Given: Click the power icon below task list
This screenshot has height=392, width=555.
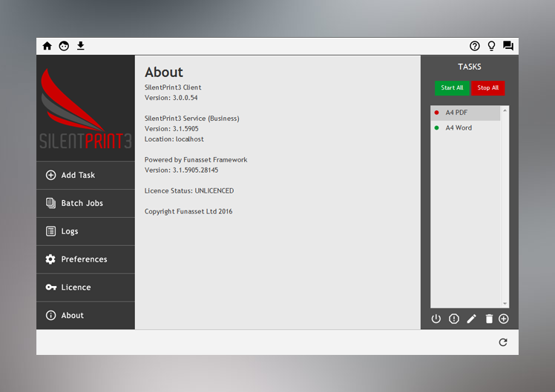Looking at the screenshot, I should (436, 319).
